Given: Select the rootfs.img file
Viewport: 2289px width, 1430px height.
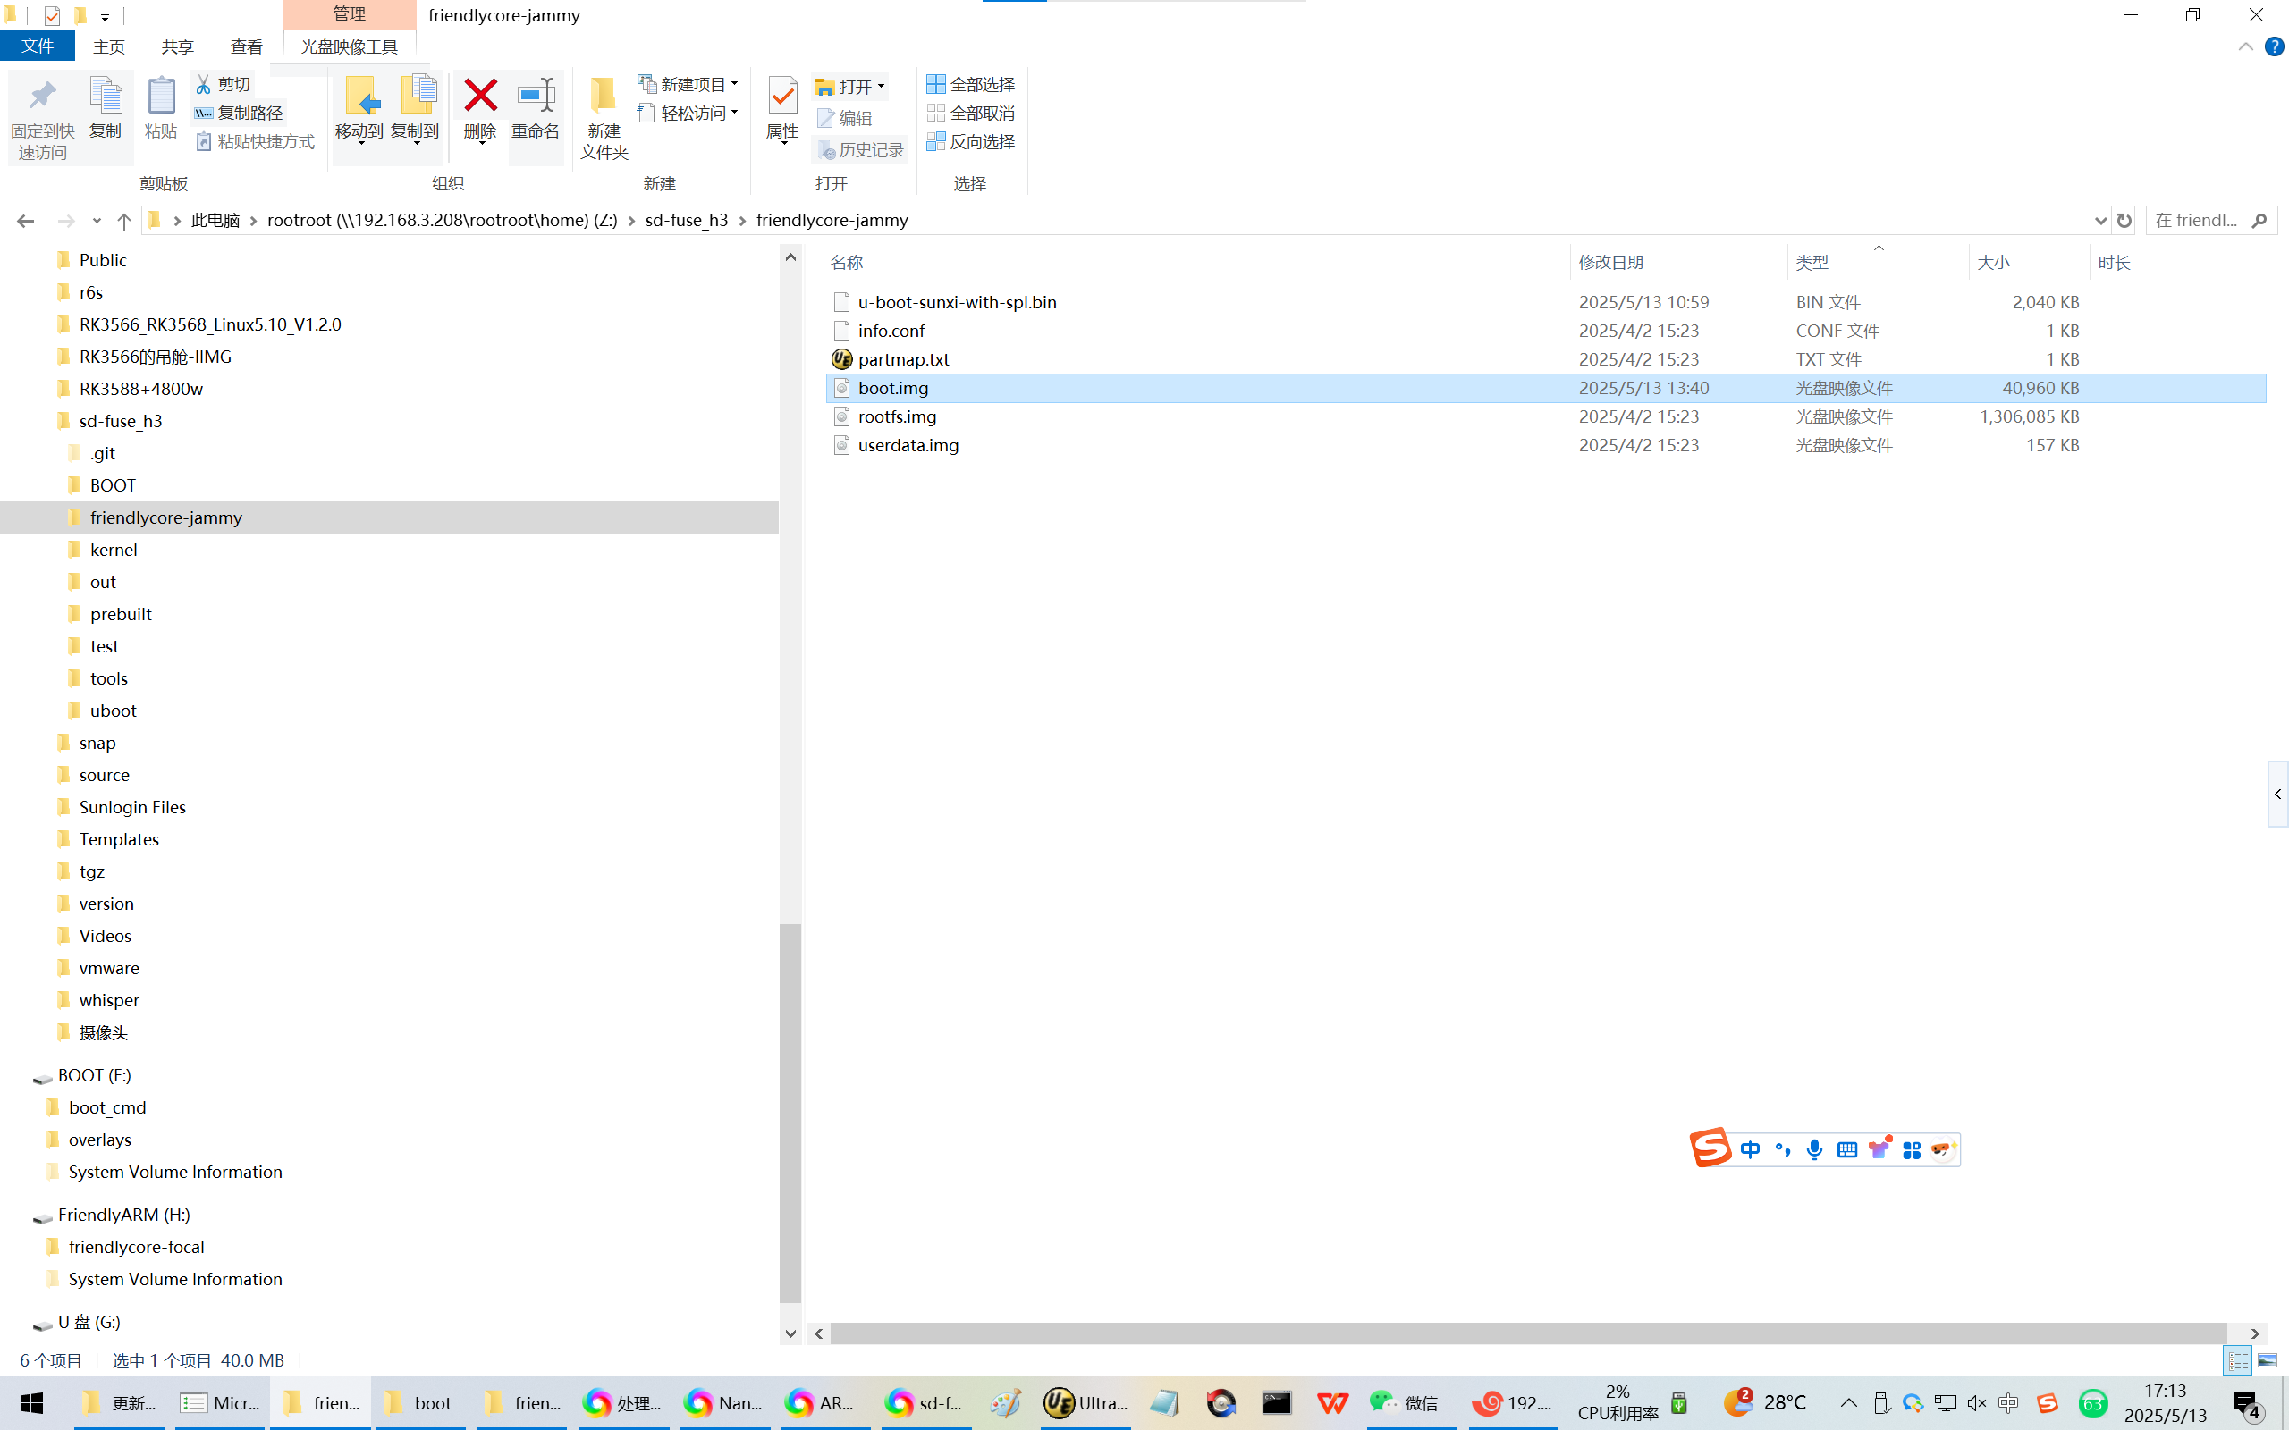Looking at the screenshot, I should pyautogui.click(x=897, y=416).
